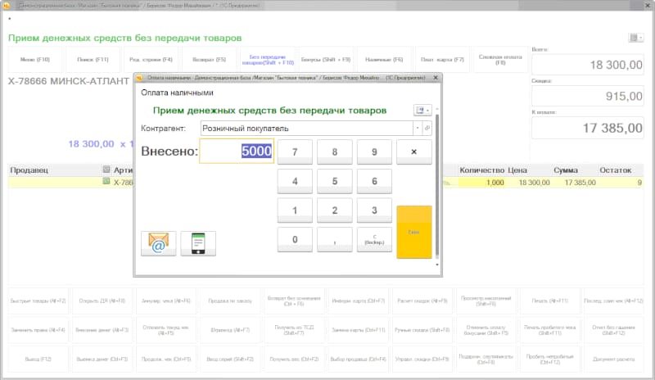
Task: Open the dialog's actions menu dropdown
Action: [x=422, y=110]
